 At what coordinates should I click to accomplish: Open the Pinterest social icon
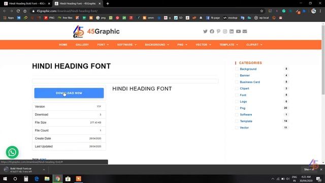pyautogui.click(x=218, y=32)
